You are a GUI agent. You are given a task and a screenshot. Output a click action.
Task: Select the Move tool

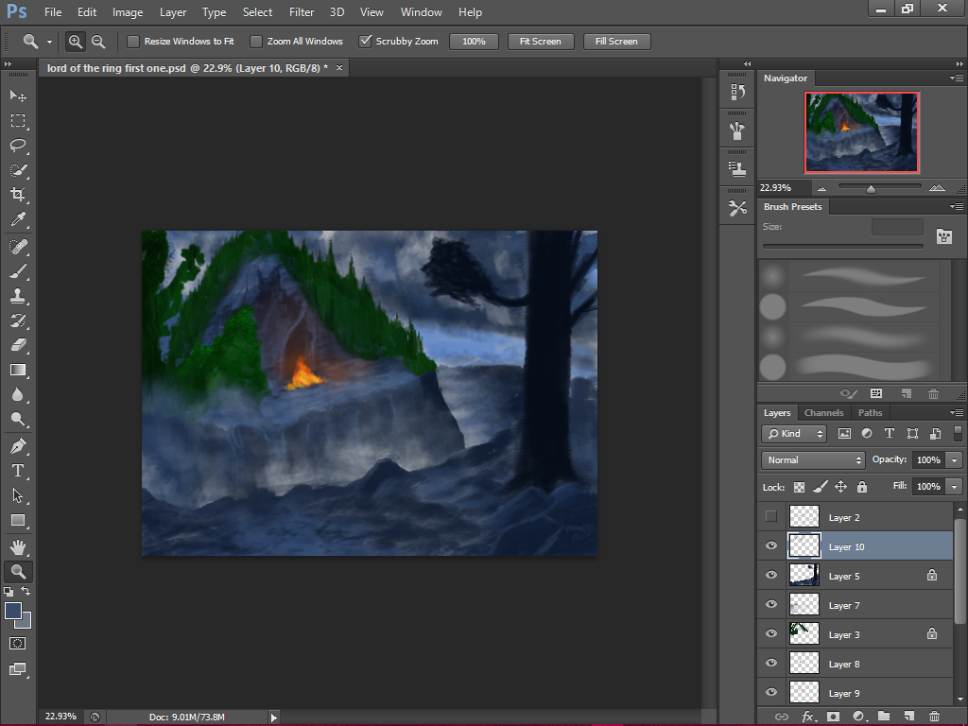[x=18, y=95]
